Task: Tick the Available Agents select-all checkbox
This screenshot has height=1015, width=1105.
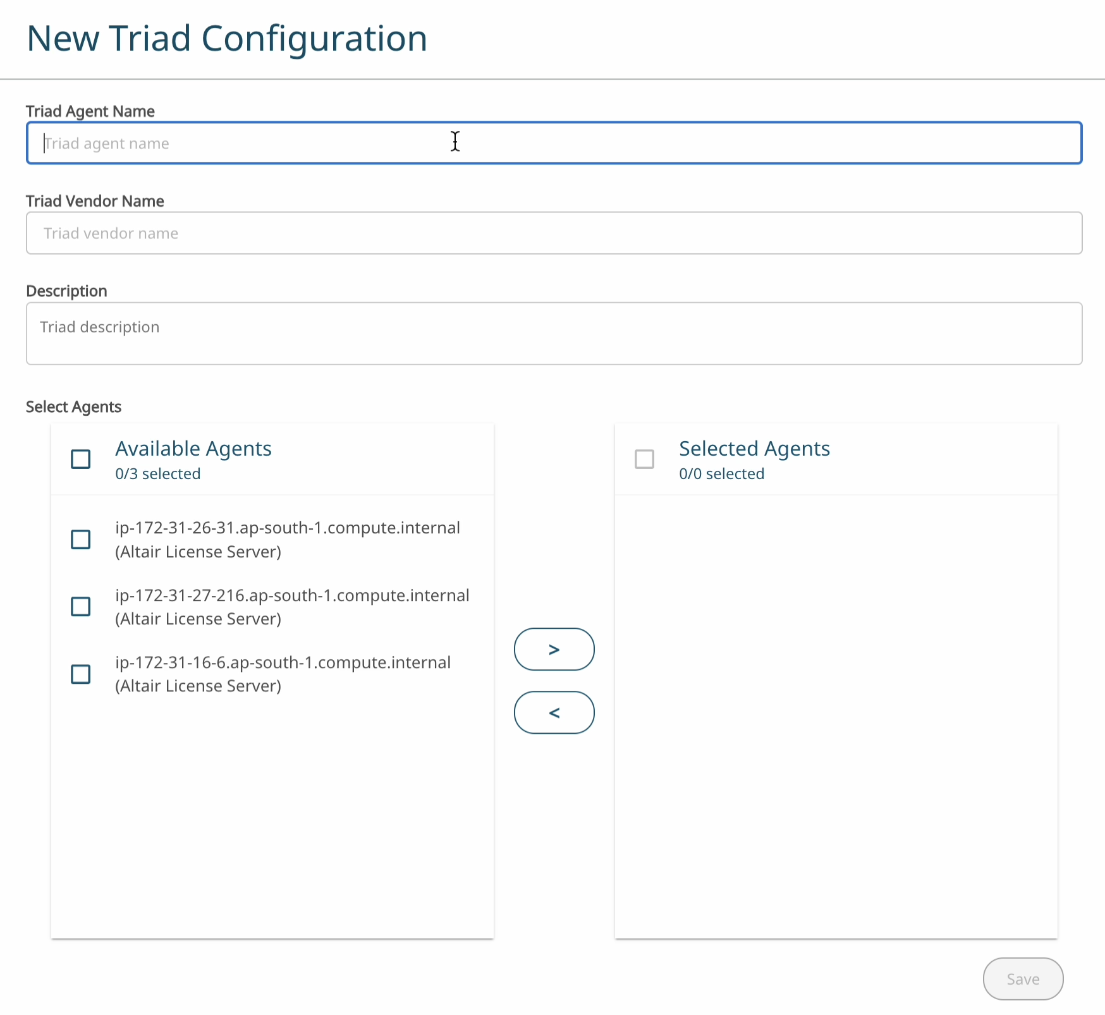Action: [81, 459]
